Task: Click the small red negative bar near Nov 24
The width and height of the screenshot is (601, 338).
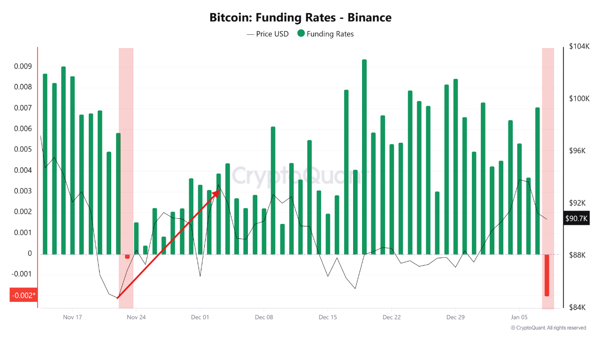Action: (127, 256)
